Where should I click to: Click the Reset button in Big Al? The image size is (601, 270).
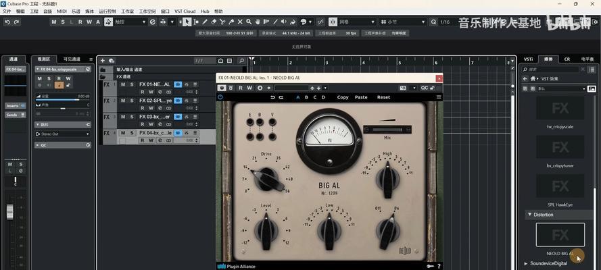pos(383,97)
